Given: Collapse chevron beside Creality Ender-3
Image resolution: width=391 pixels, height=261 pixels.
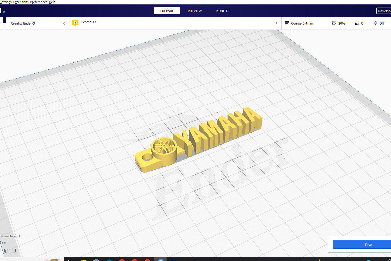Looking at the screenshot, I should tap(64, 23).
